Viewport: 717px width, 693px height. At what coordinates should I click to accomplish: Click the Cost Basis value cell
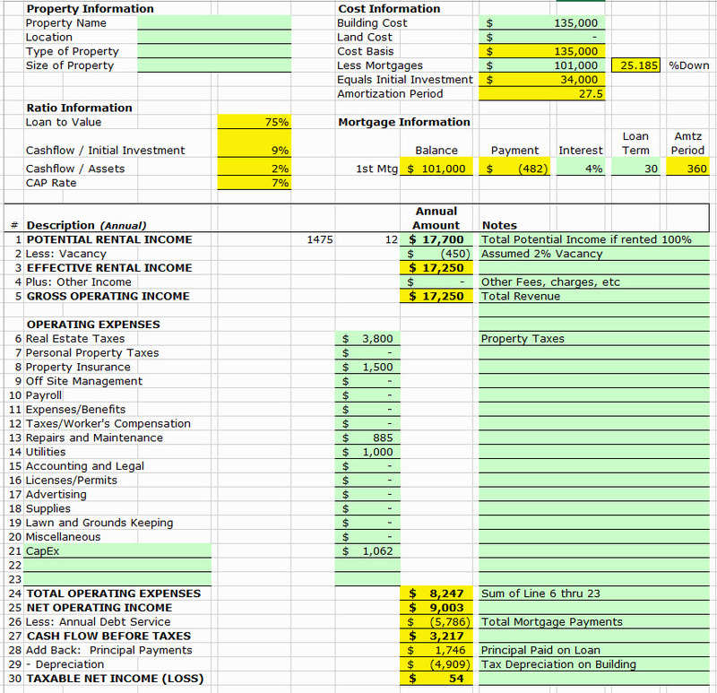coord(542,51)
